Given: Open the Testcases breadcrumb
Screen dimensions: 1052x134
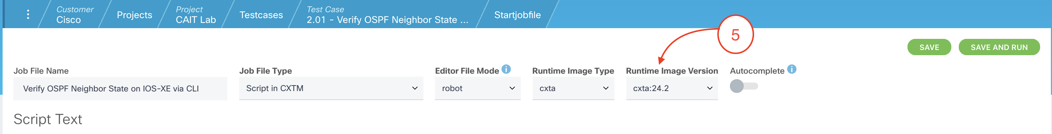Looking at the screenshot, I should point(261,15).
